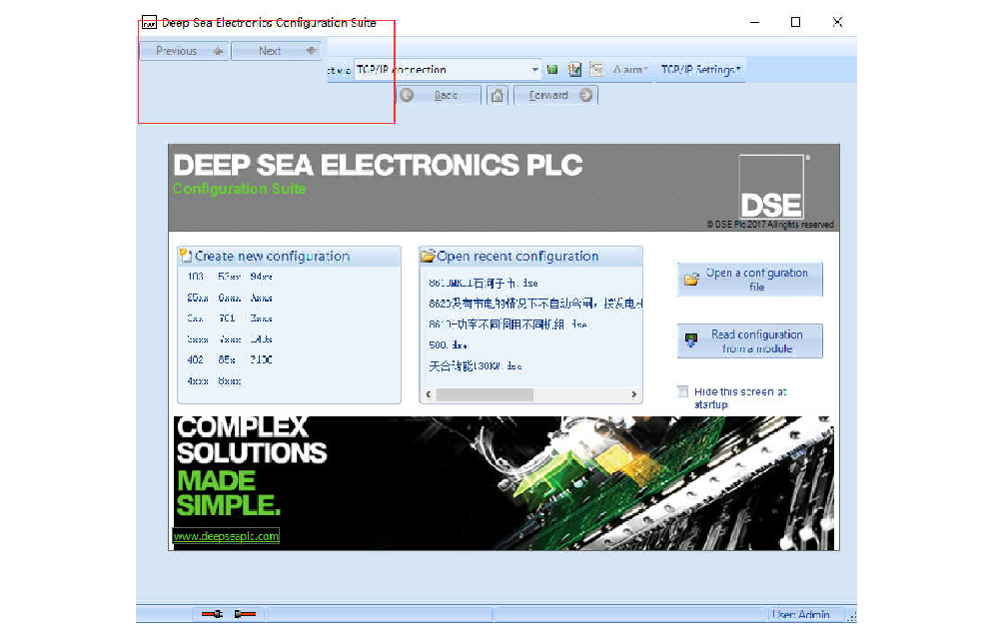Click the green module connect icon

[x=552, y=70]
